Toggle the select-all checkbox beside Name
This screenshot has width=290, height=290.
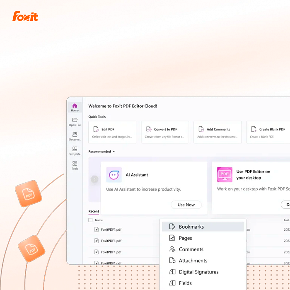click(x=90, y=220)
